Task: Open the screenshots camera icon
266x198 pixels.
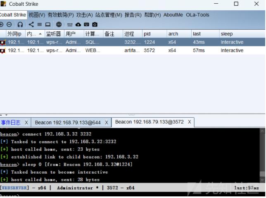Action: click(x=95, y=25)
